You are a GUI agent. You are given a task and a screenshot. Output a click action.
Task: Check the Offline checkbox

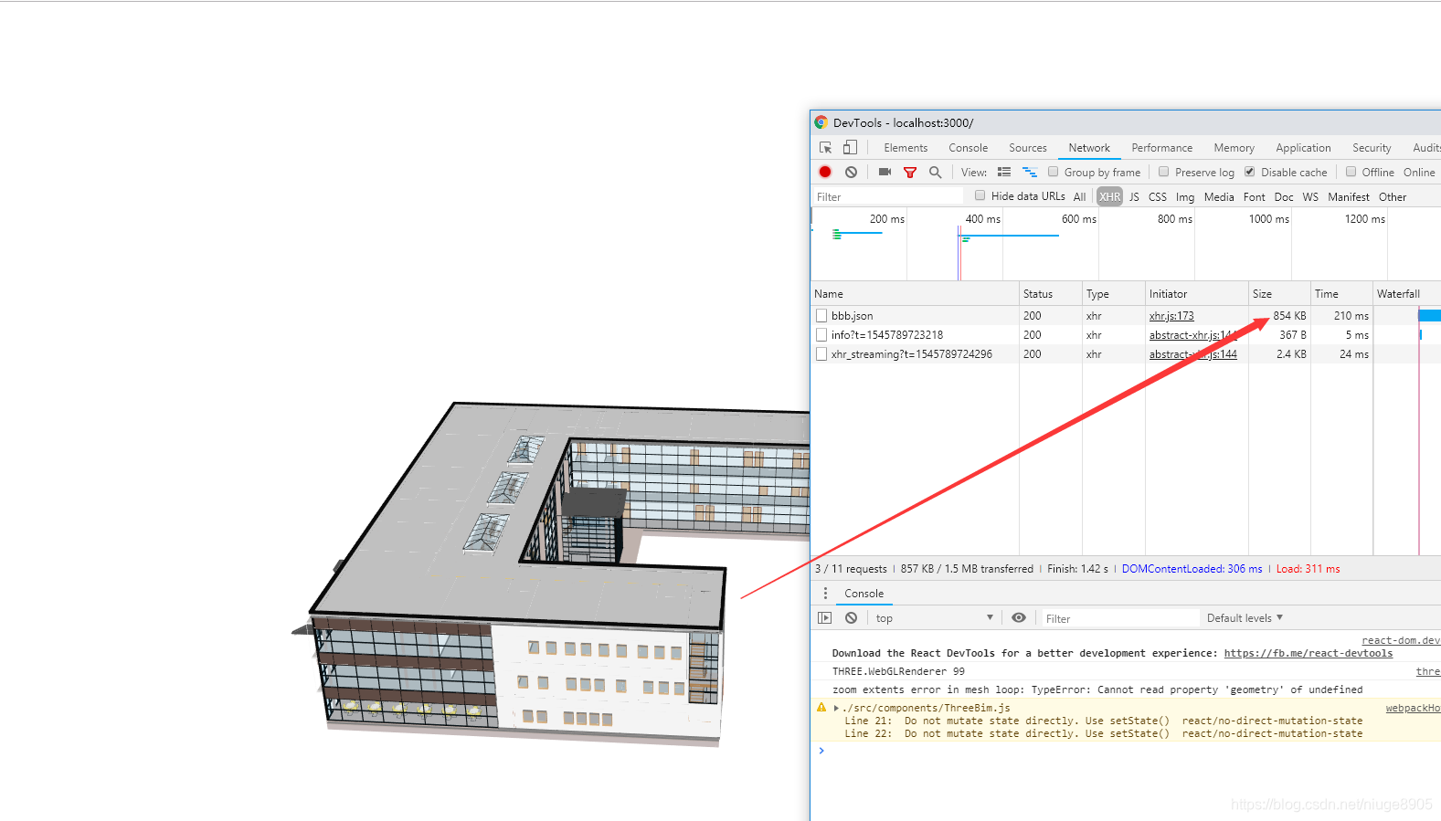[1351, 172]
